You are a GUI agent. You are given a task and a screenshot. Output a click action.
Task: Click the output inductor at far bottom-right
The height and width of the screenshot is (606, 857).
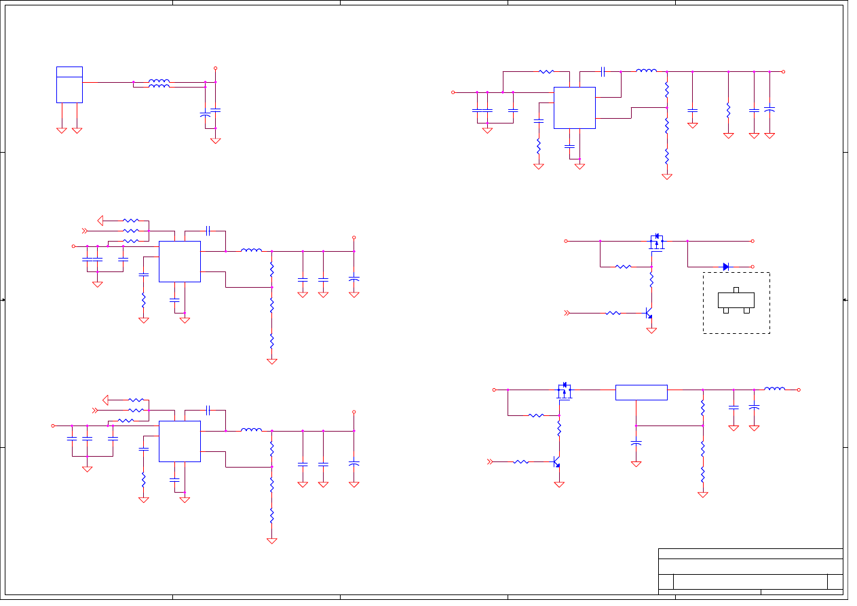pos(774,389)
